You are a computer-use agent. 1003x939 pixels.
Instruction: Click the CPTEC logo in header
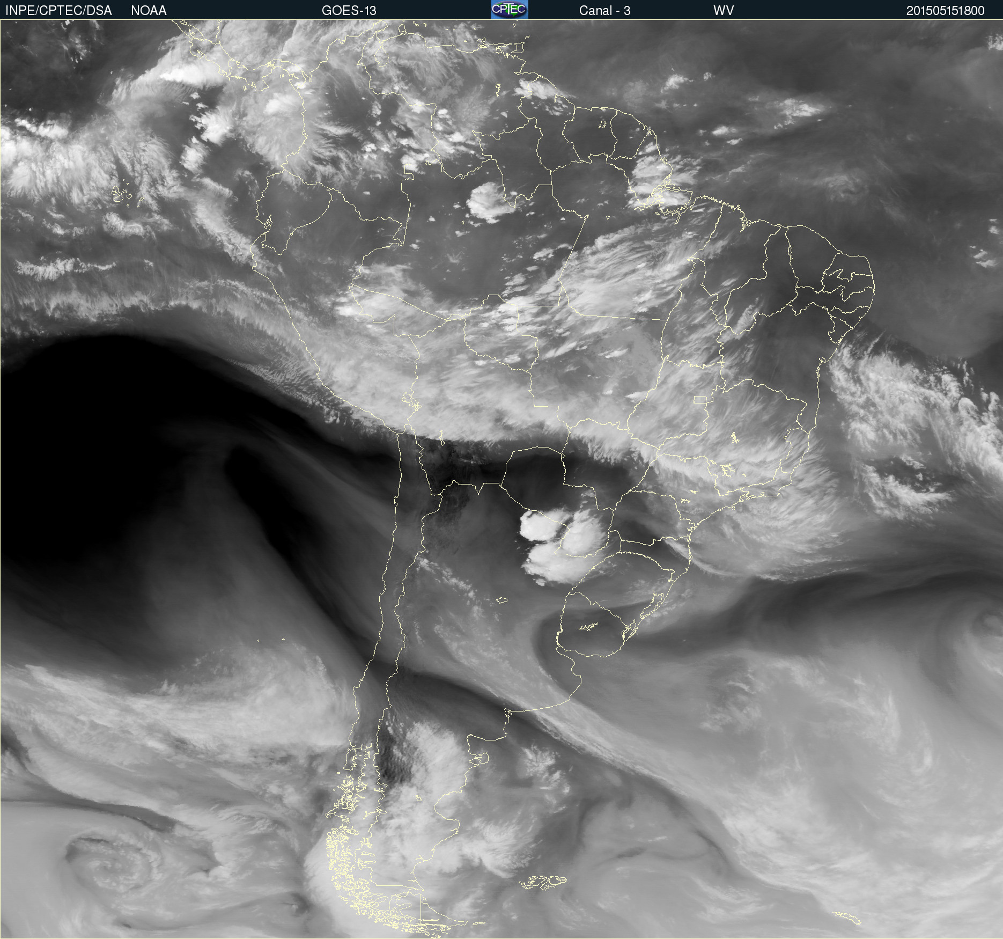coord(510,10)
